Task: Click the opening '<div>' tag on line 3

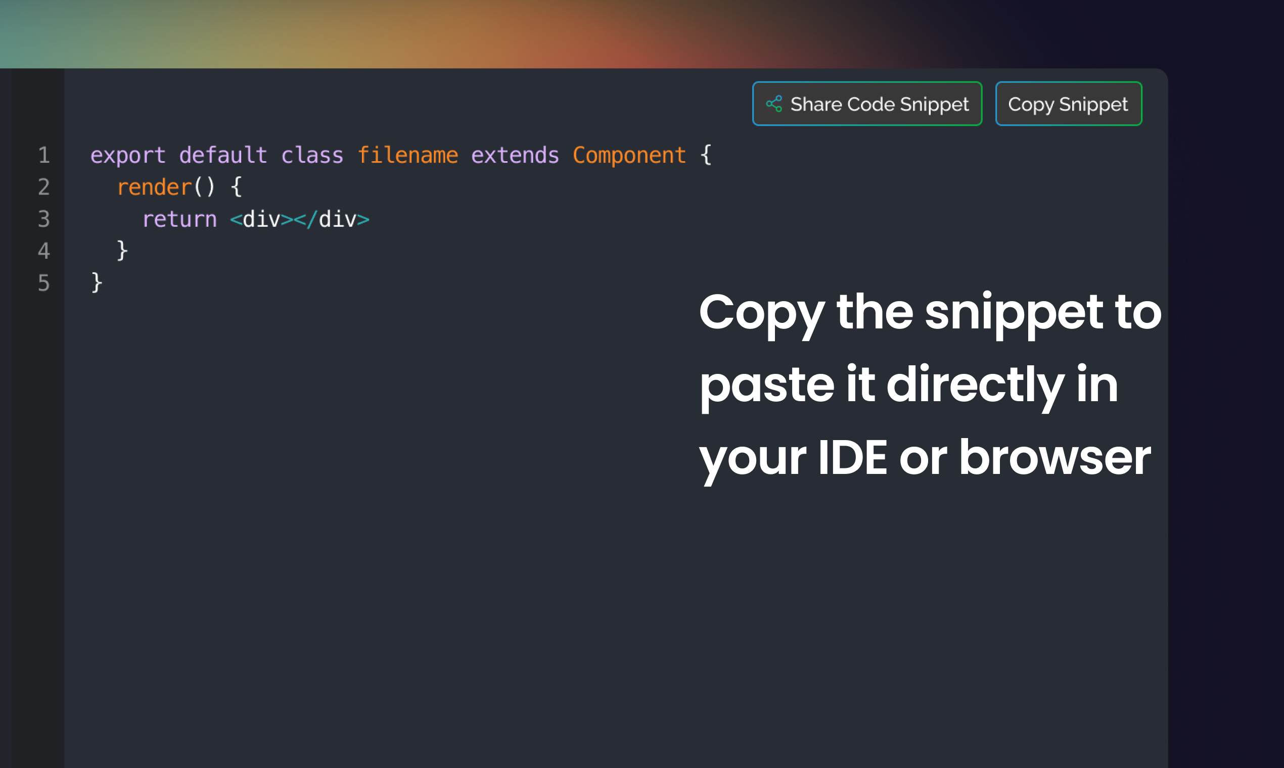Action: pyautogui.click(x=260, y=219)
